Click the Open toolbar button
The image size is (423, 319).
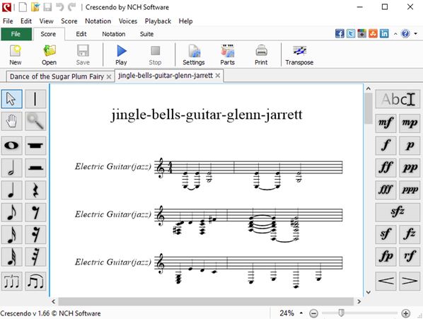(x=49, y=54)
